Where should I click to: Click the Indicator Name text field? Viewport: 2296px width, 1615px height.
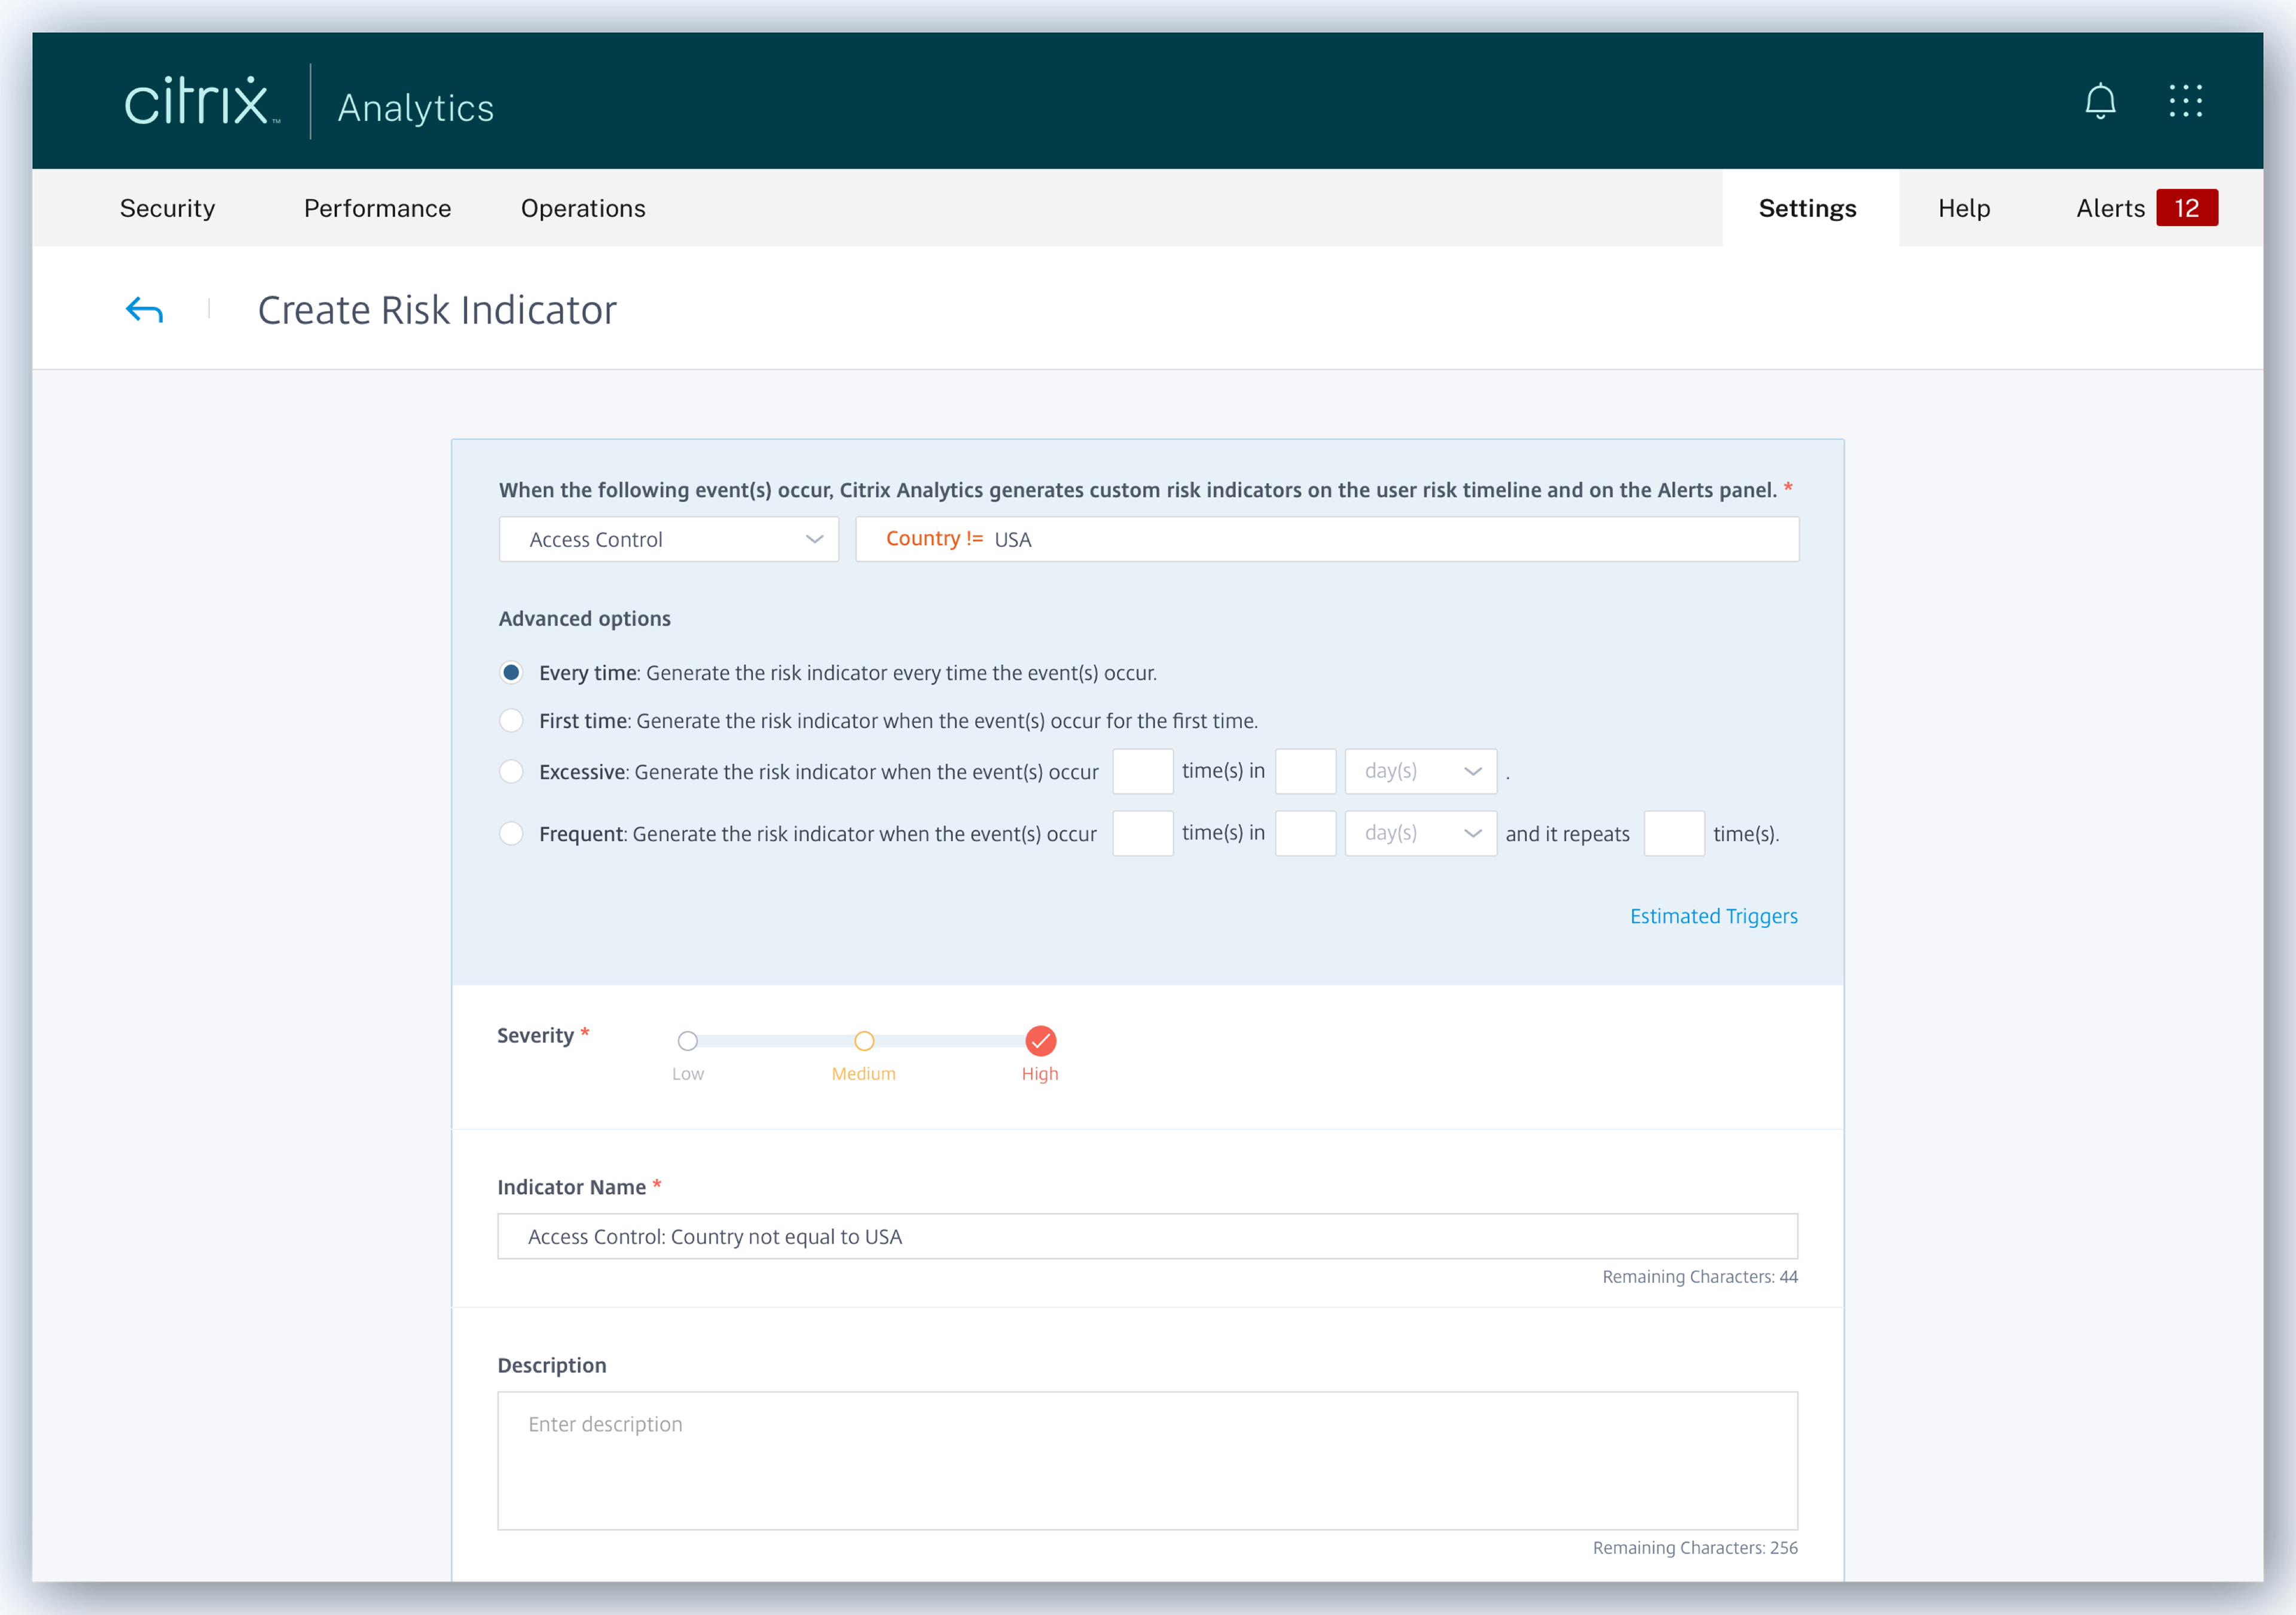pyautogui.click(x=1147, y=1237)
